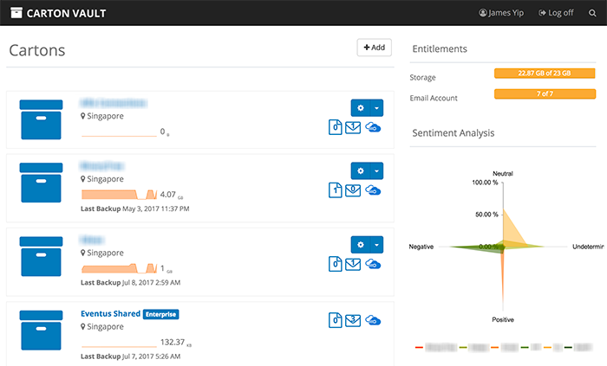Expand the dropdown caret on the May 3 backup carton
This screenshot has width=607, height=366.
376,170
